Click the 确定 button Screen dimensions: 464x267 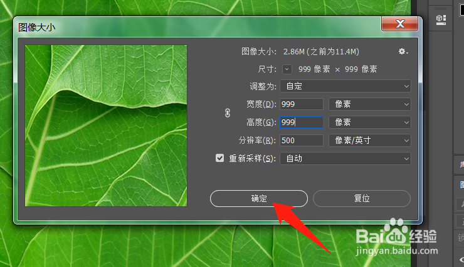[258, 199]
